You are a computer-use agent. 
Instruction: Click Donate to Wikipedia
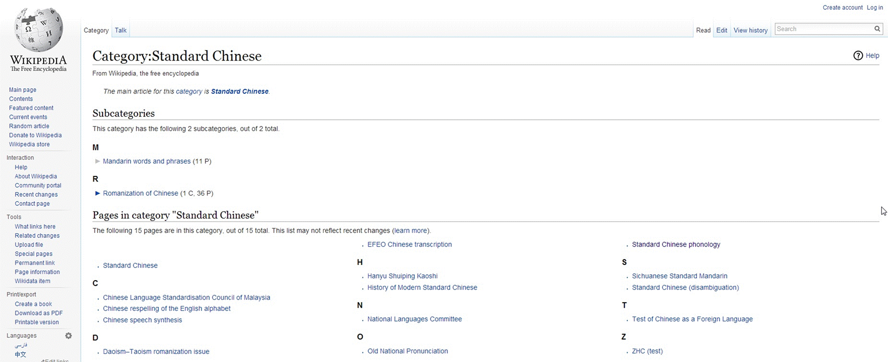coord(35,135)
